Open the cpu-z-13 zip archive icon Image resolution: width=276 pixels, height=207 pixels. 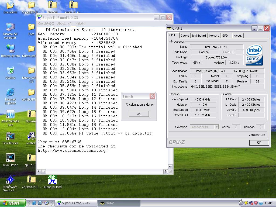tap(30, 160)
